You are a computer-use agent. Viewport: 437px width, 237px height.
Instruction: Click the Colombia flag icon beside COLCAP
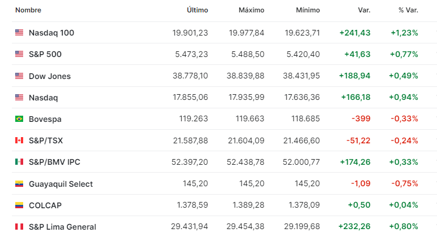[x=19, y=205]
